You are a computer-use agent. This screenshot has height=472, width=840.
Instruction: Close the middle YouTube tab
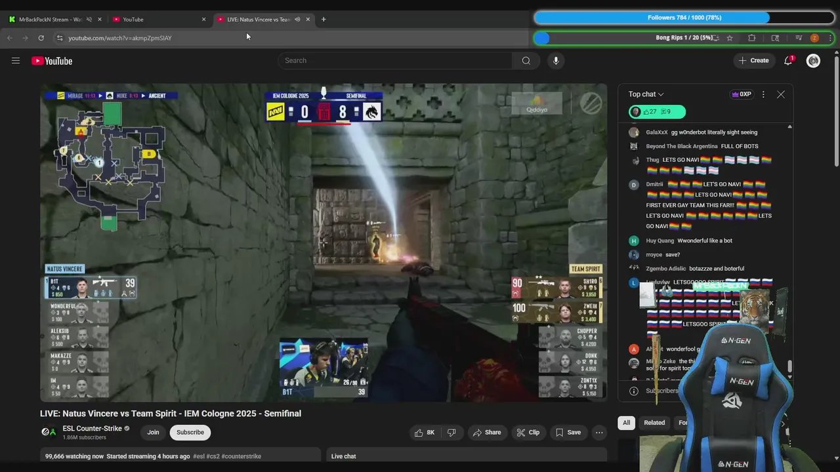pyautogui.click(x=203, y=19)
